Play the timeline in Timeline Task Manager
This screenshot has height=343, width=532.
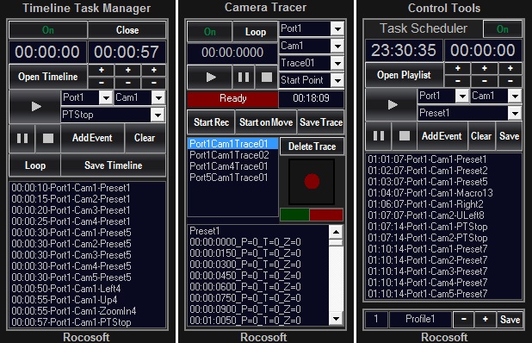click(35, 107)
